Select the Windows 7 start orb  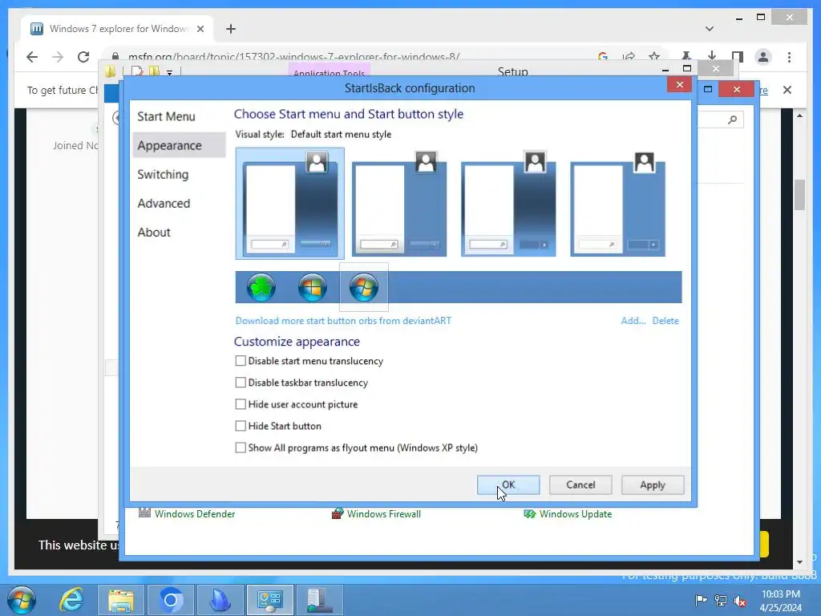(x=363, y=287)
